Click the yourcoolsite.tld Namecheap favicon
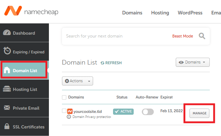 point(70,111)
